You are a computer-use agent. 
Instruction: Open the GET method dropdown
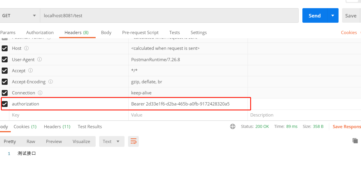click(20, 15)
